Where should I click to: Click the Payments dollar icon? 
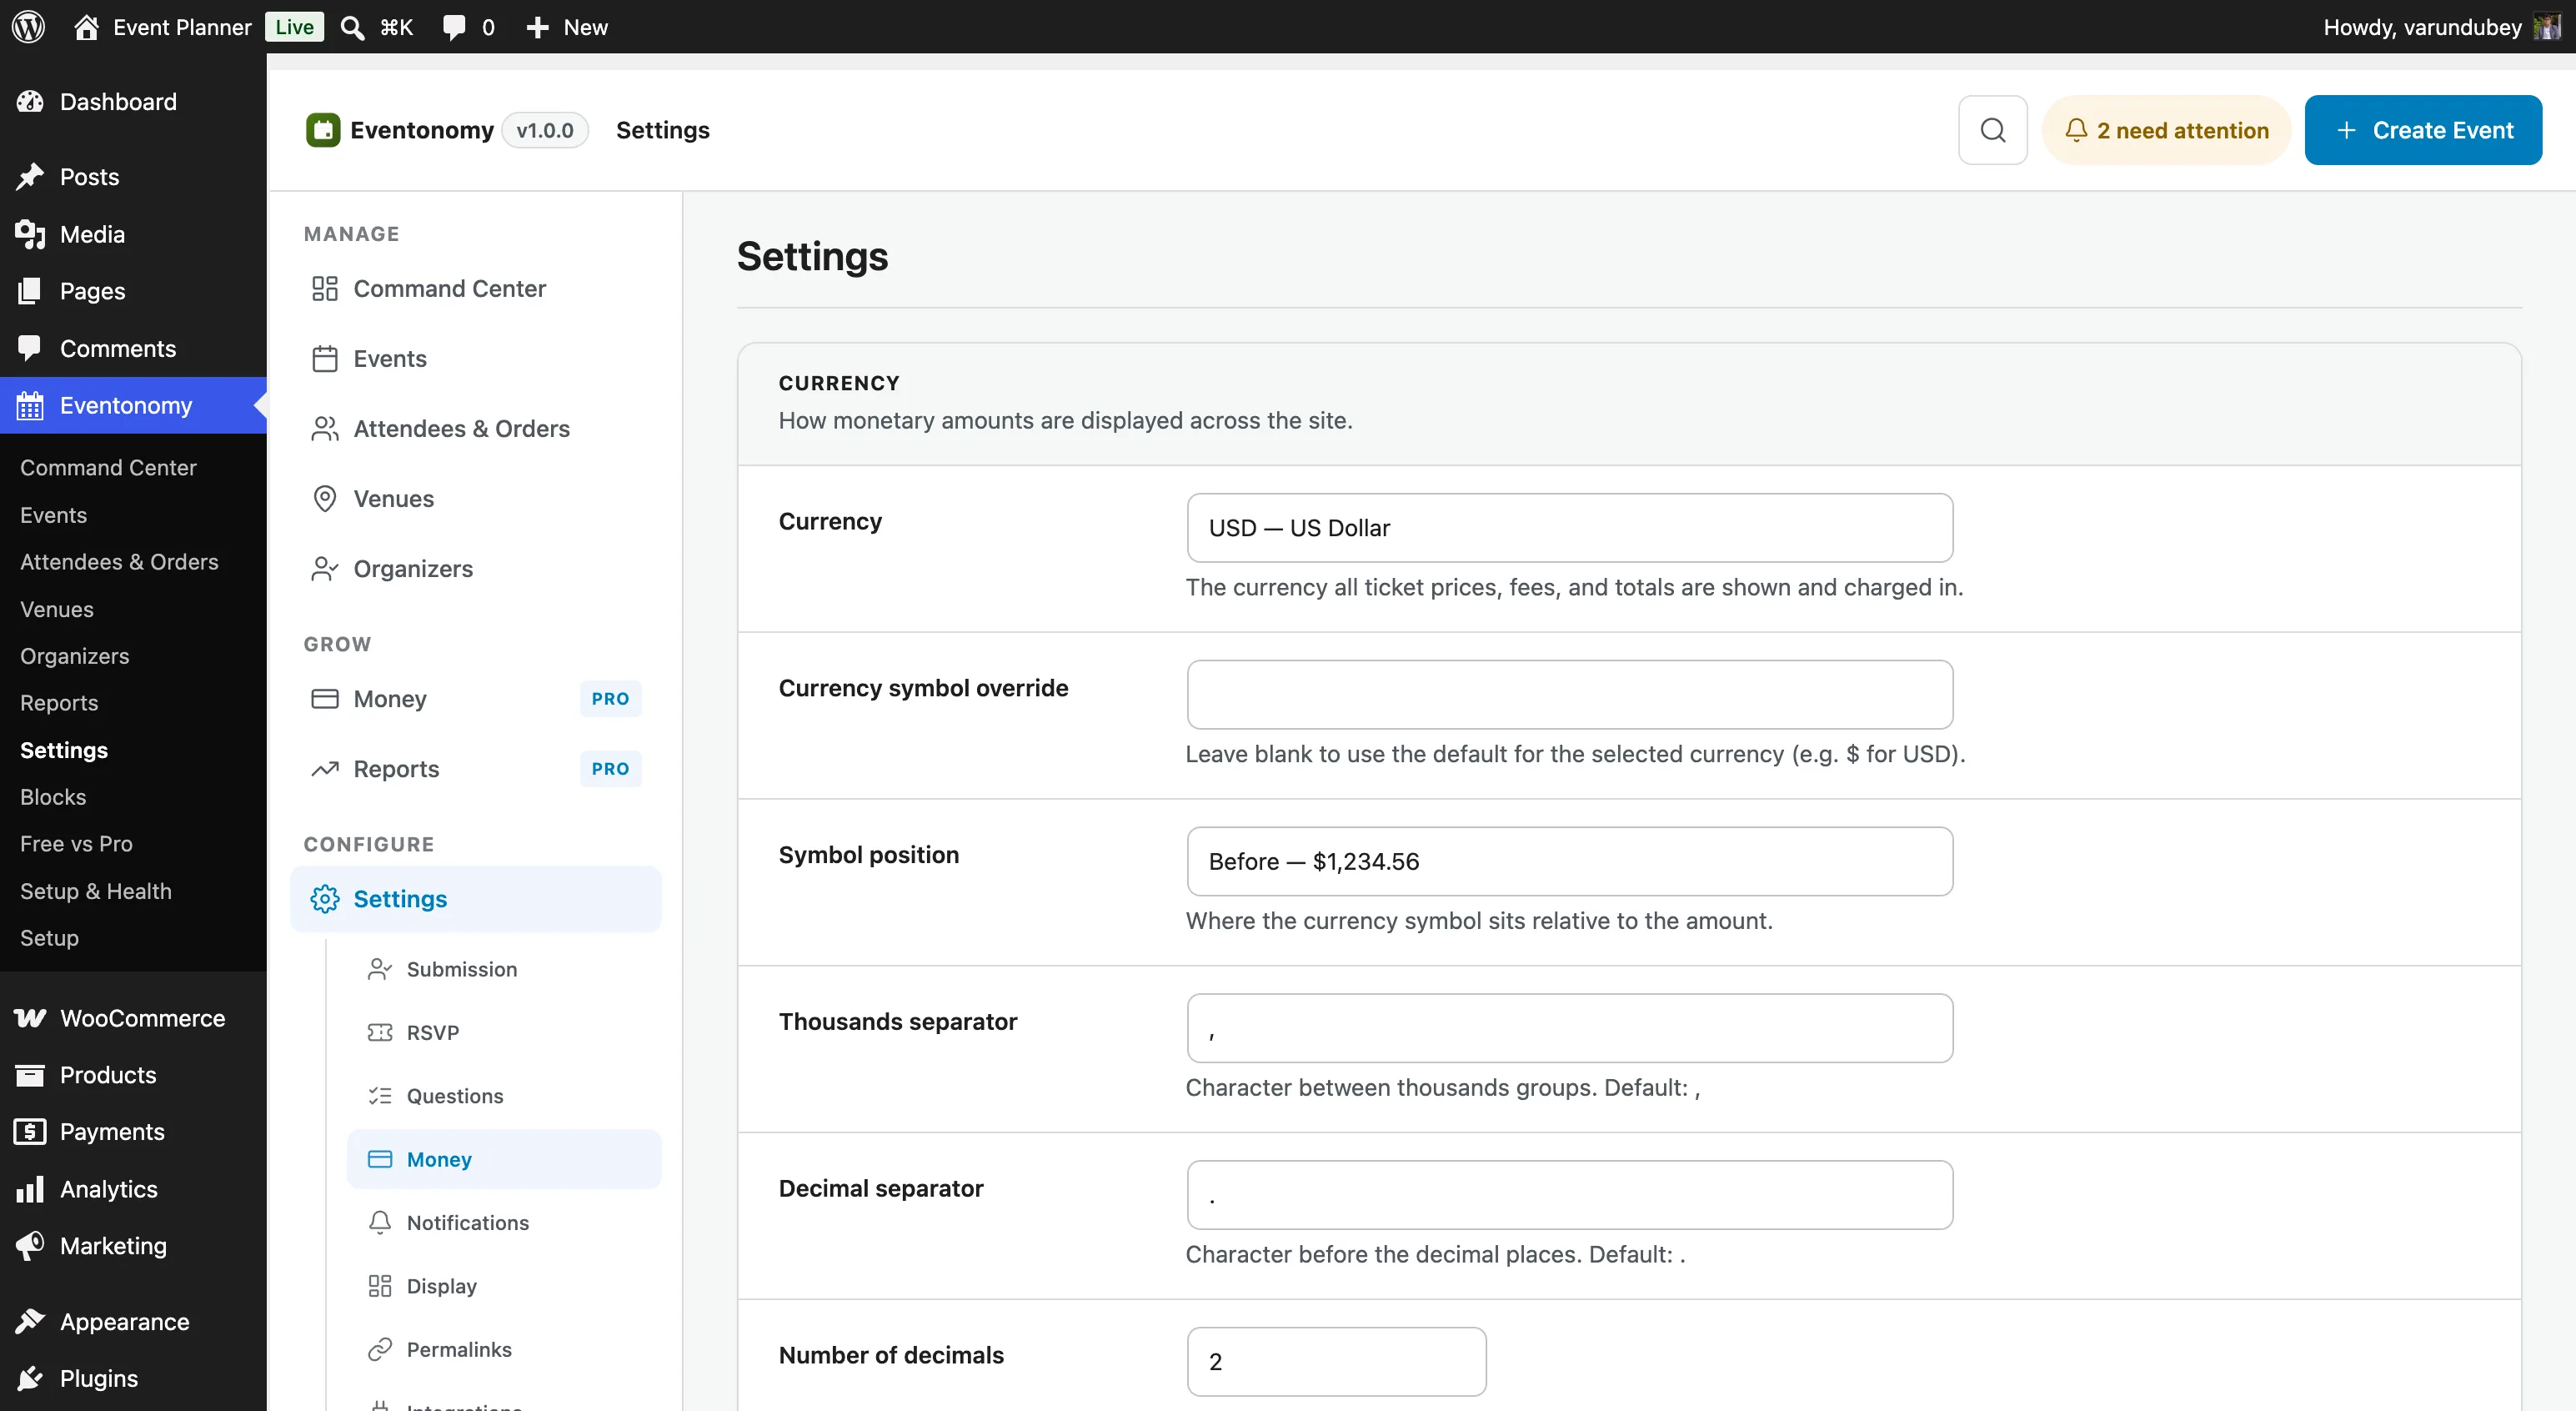[x=30, y=1131]
